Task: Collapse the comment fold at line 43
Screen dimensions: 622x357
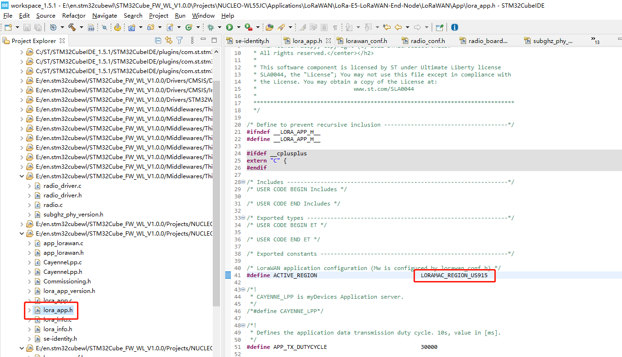Action: (243, 290)
